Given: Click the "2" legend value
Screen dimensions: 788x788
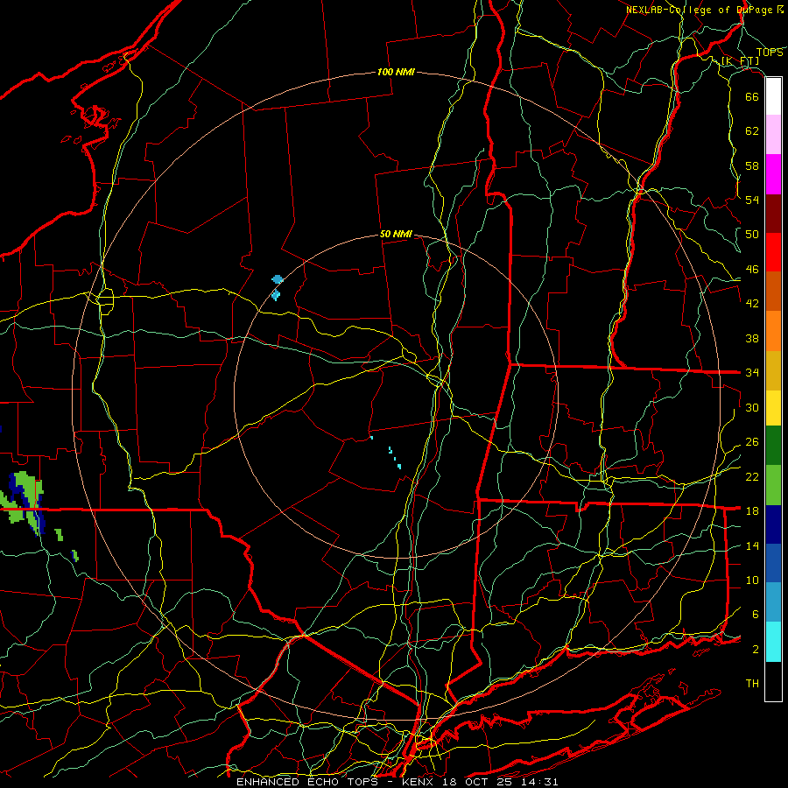Looking at the screenshot, I should tap(755, 650).
